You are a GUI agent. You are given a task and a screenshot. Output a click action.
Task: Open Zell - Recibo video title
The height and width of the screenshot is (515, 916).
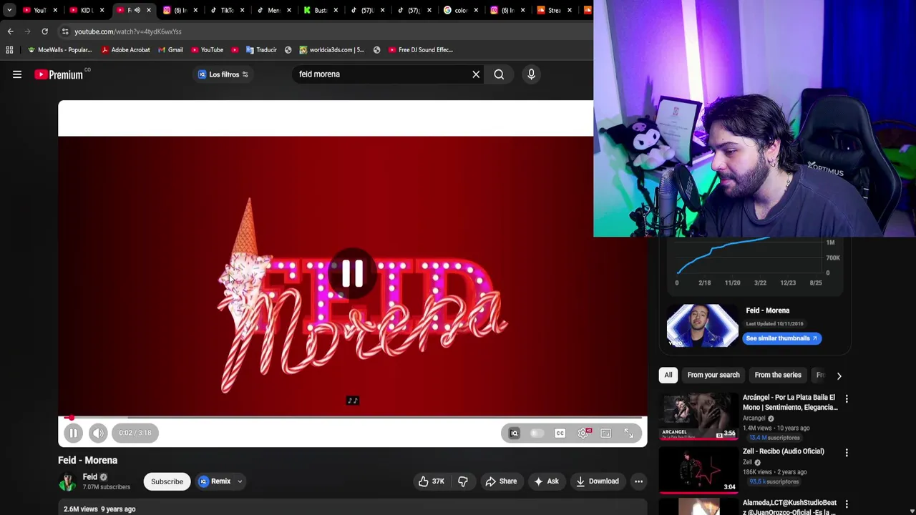coord(783,451)
